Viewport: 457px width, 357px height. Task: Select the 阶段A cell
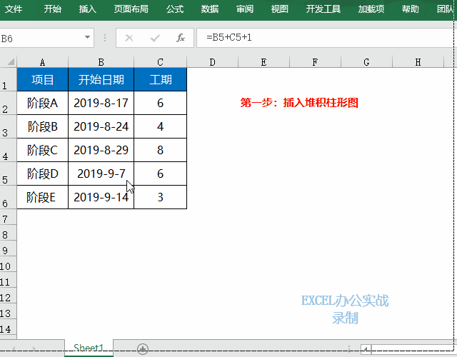(x=43, y=103)
